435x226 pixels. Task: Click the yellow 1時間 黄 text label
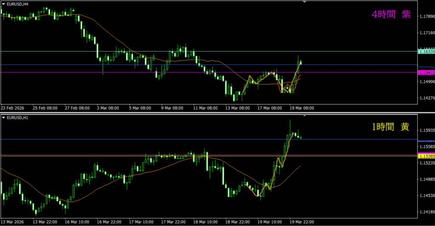[391, 127]
